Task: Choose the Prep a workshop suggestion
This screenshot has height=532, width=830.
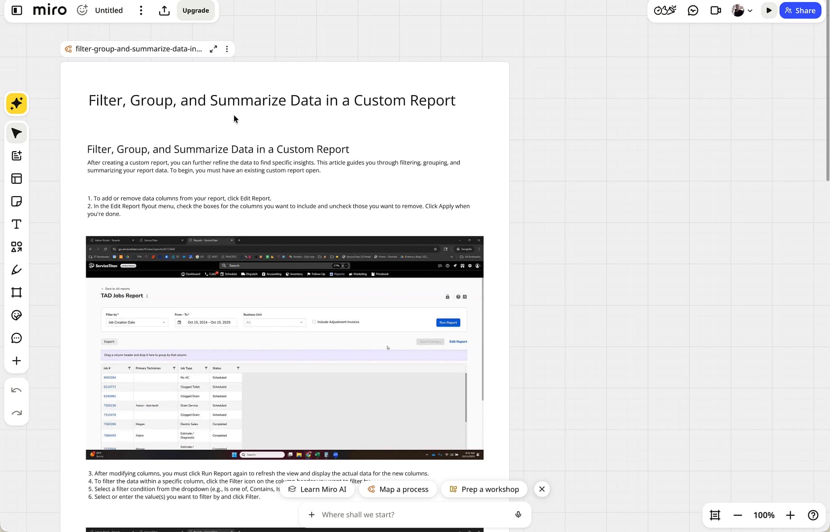Action: click(484, 489)
